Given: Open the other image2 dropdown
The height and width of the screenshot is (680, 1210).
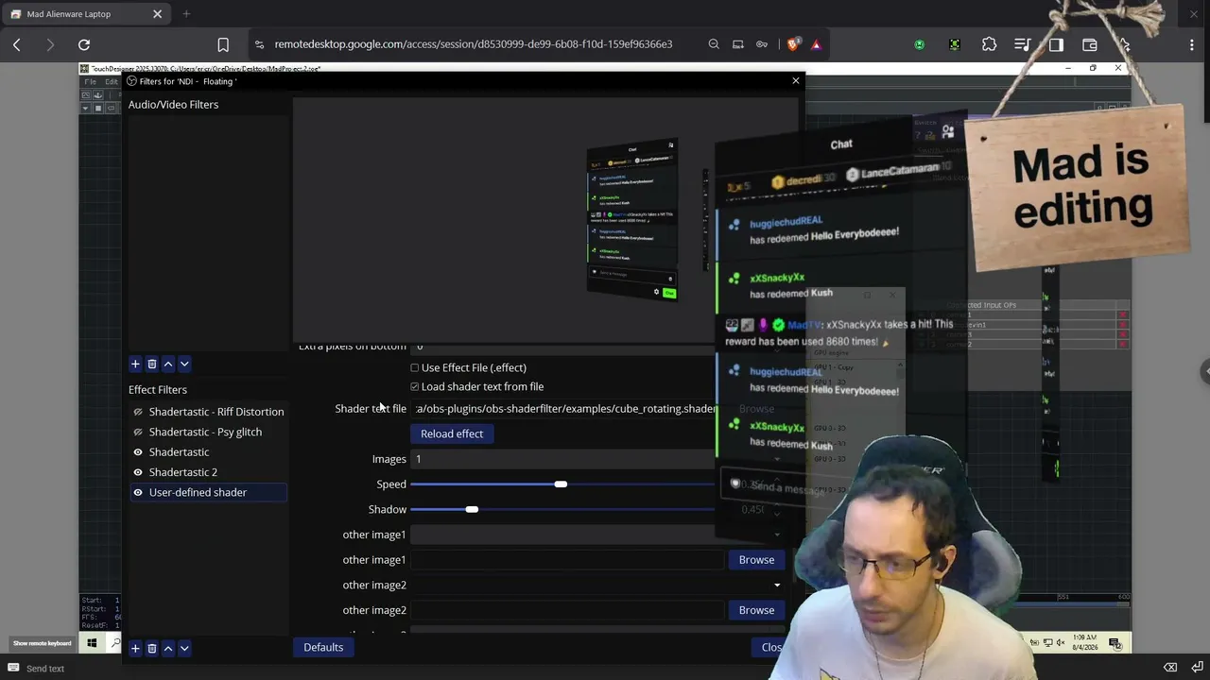Looking at the screenshot, I should coord(597,585).
